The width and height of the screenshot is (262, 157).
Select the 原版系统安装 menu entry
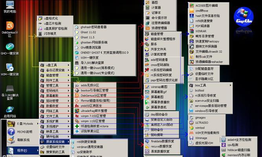click(x=55, y=142)
